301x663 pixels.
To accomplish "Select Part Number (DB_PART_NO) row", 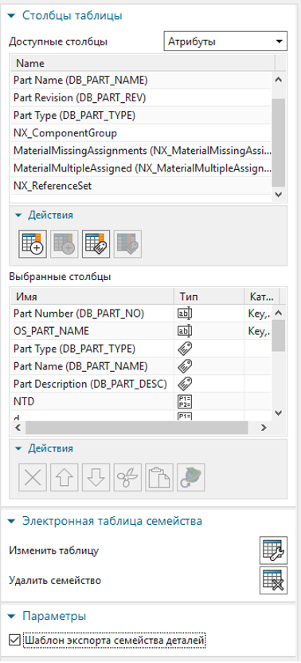I will (141, 314).
